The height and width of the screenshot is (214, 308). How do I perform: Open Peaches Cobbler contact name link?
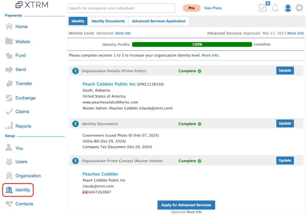[100, 174]
